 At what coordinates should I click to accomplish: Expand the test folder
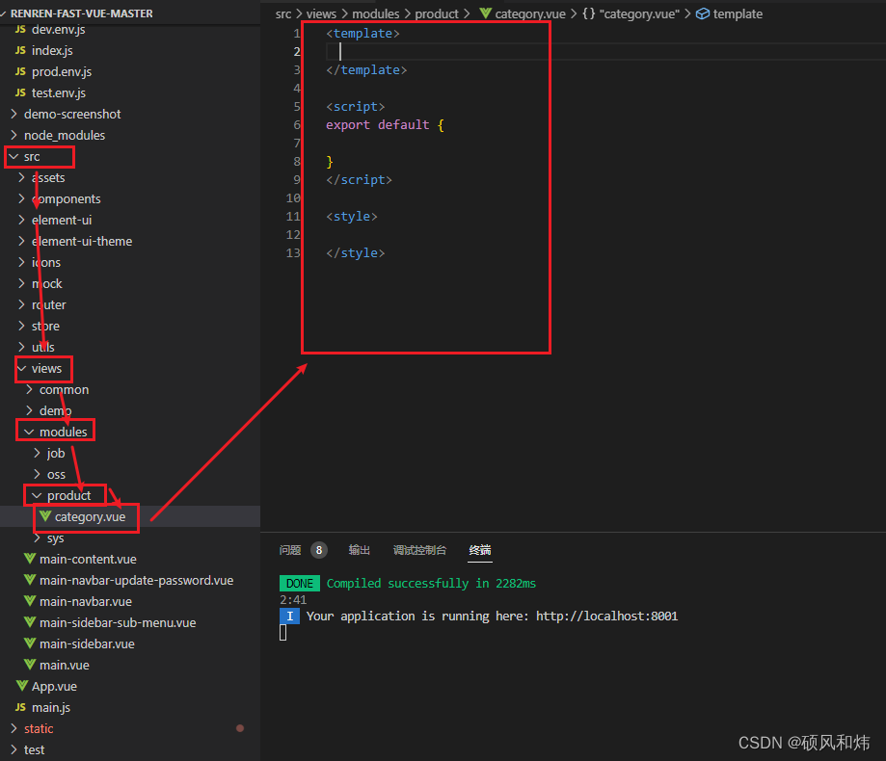14,749
